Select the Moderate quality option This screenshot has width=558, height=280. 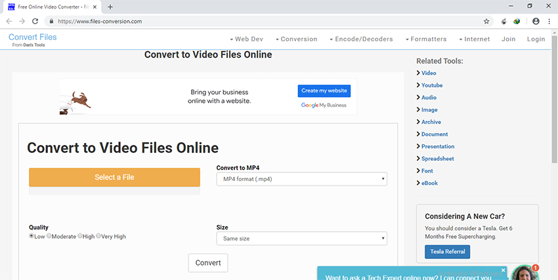[49, 236]
